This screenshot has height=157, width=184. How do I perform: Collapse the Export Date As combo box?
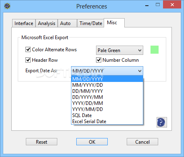click(107, 71)
